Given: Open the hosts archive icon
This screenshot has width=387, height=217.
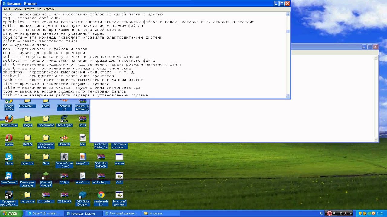Looking at the screenshot, I should point(83,121).
